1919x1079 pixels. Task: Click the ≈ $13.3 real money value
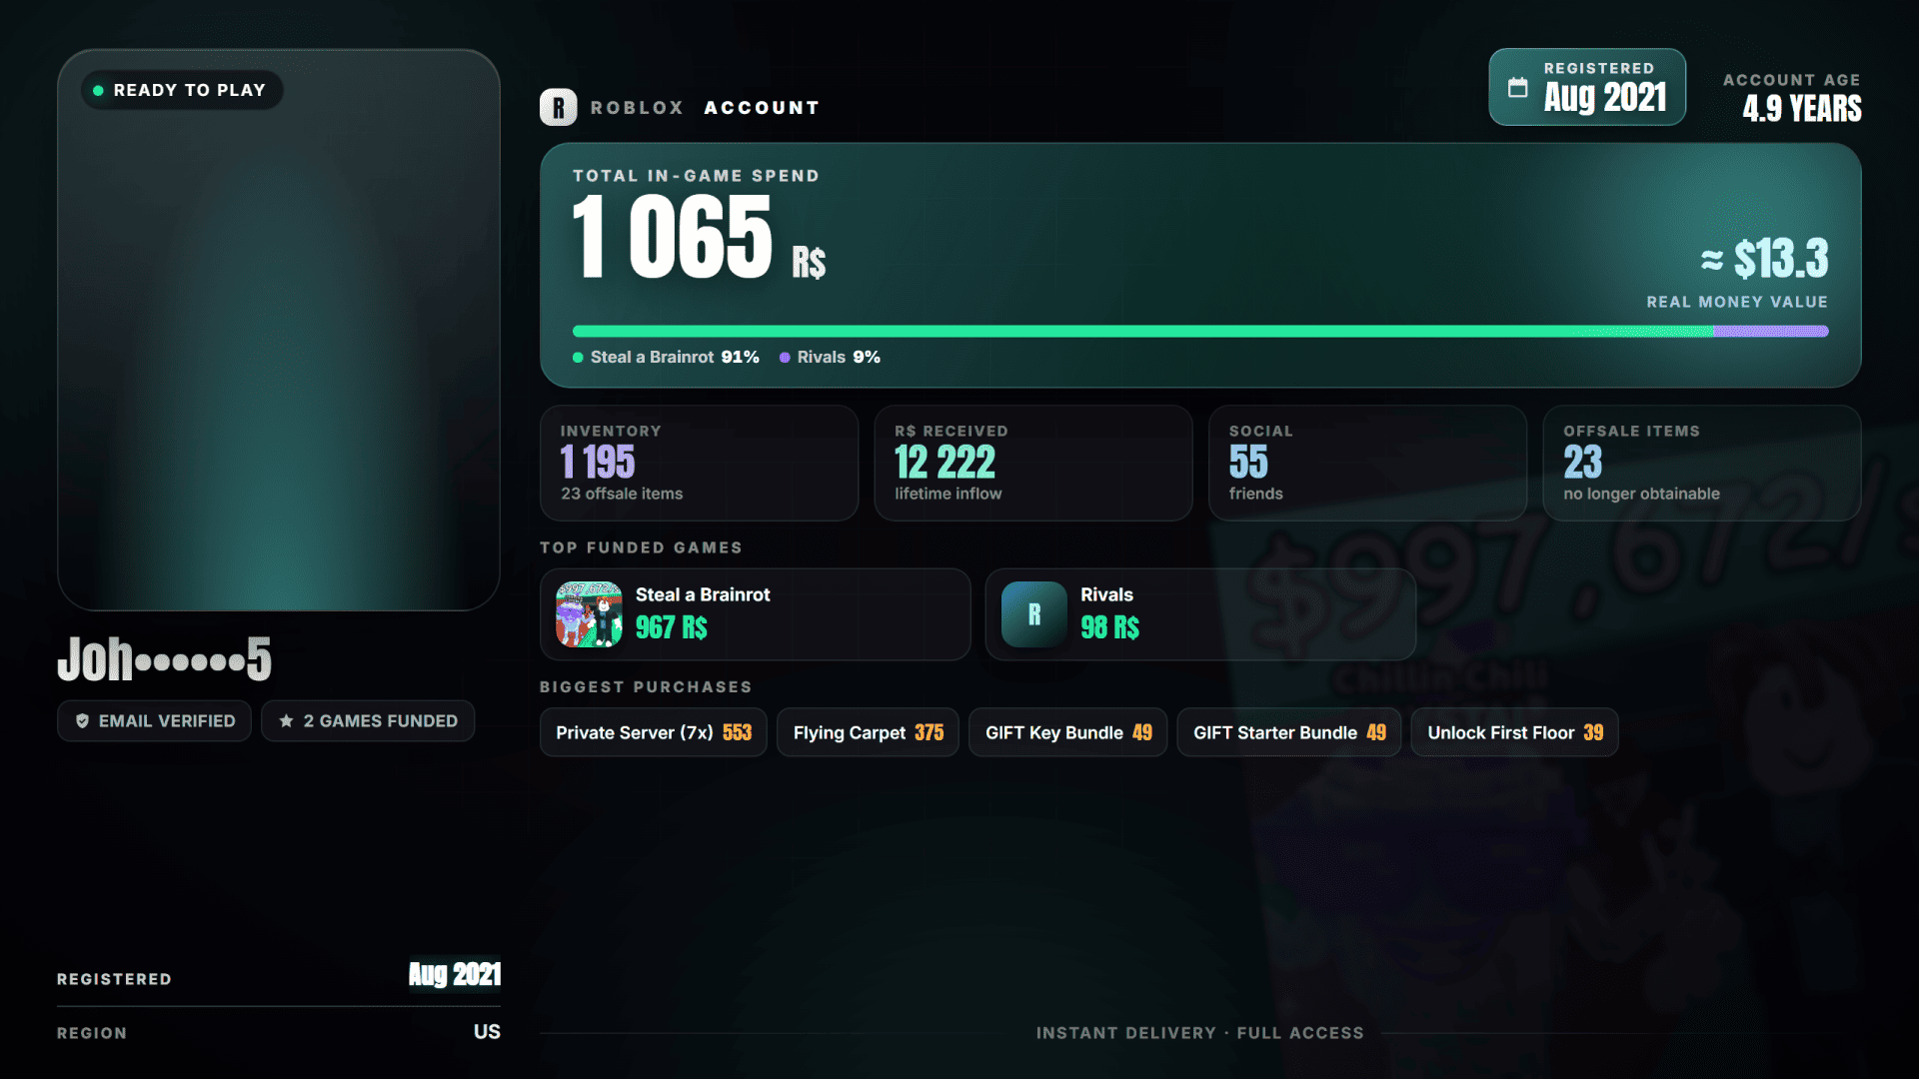click(x=1764, y=259)
